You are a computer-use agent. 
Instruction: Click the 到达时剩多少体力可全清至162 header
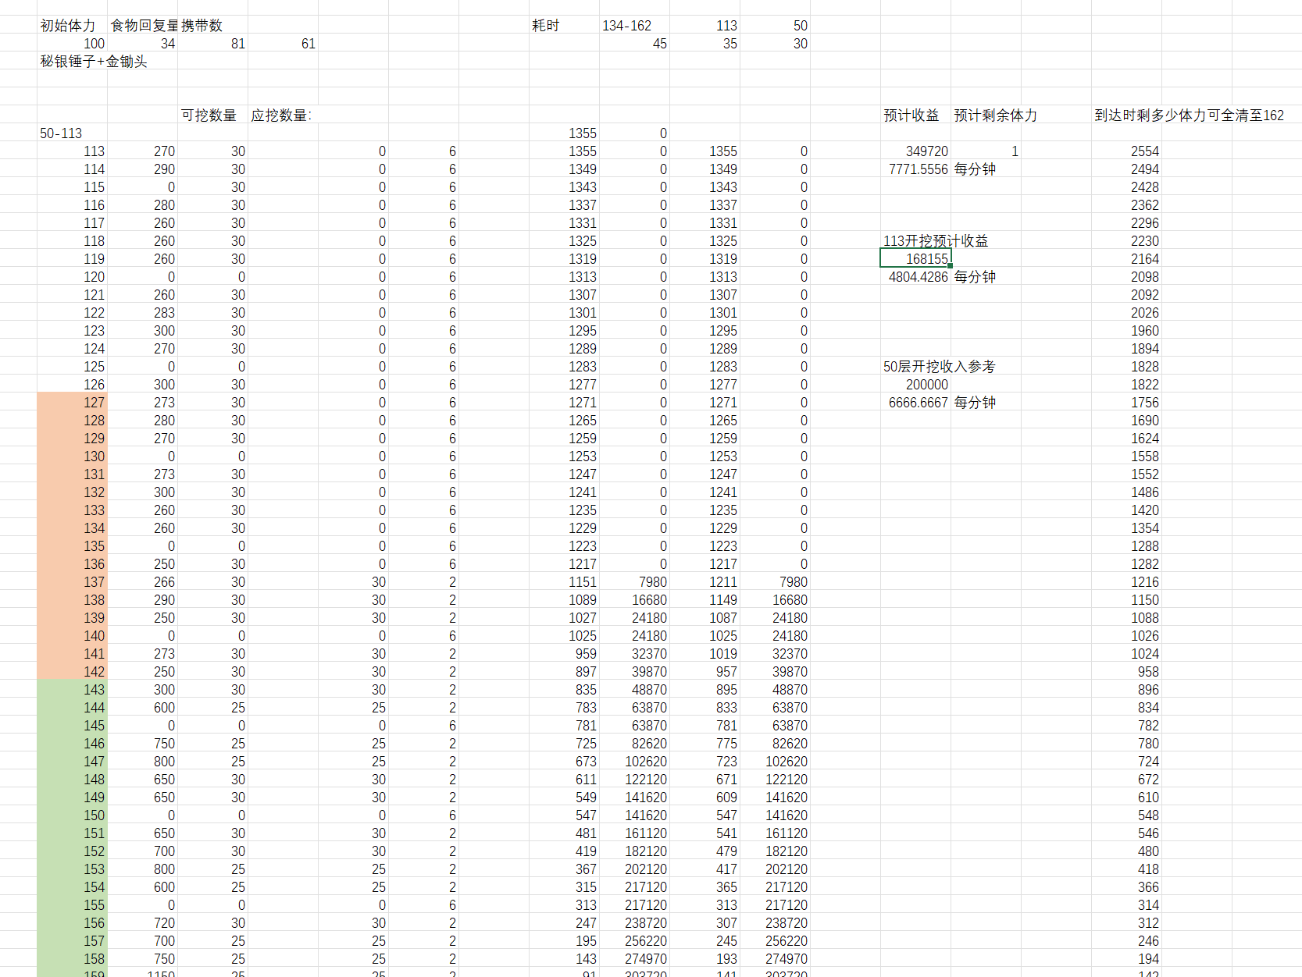(x=1189, y=115)
